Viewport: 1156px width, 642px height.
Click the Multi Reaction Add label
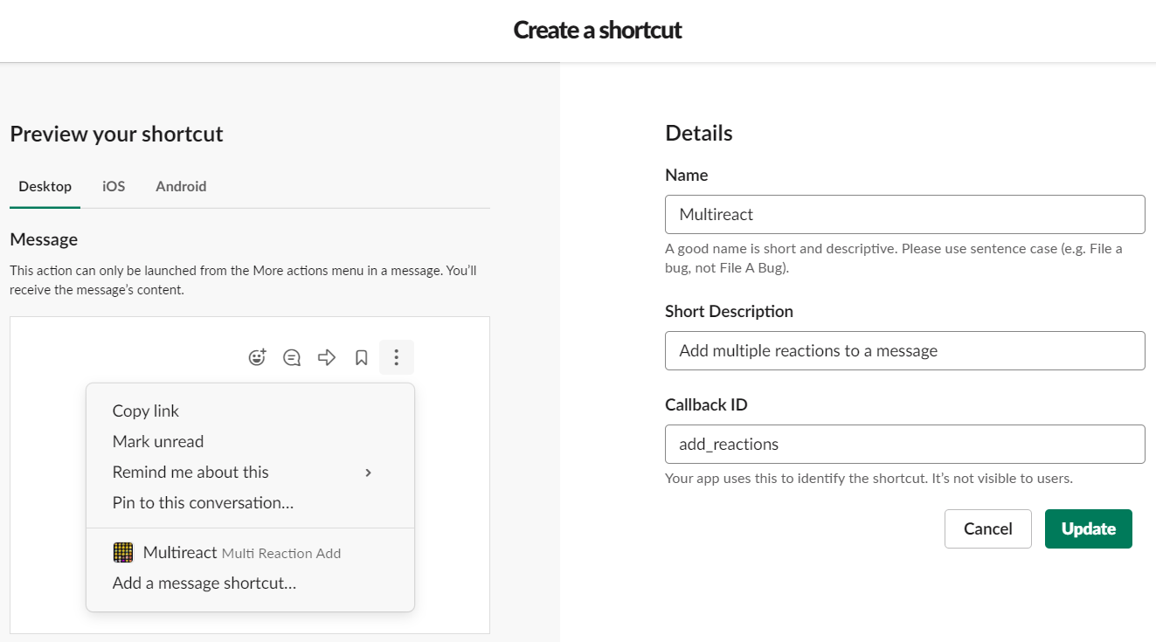coord(281,554)
